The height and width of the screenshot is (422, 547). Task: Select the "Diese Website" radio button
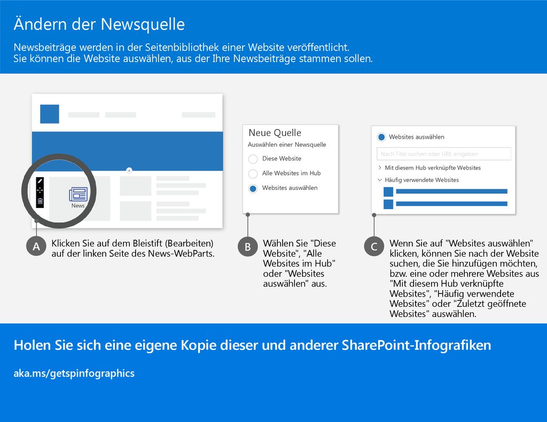tap(253, 160)
